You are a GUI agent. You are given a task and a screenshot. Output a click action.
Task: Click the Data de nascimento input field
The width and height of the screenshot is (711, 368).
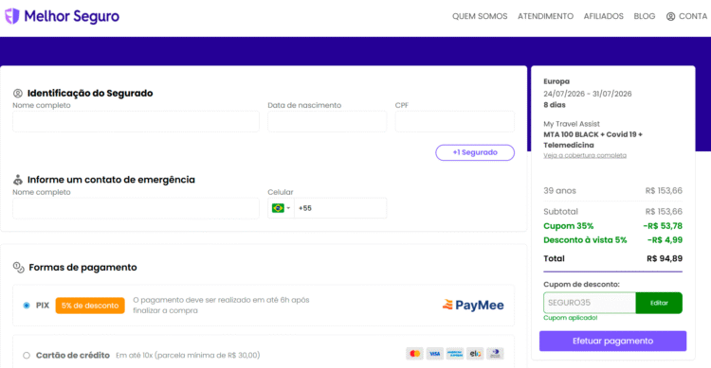click(x=327, y=122)
